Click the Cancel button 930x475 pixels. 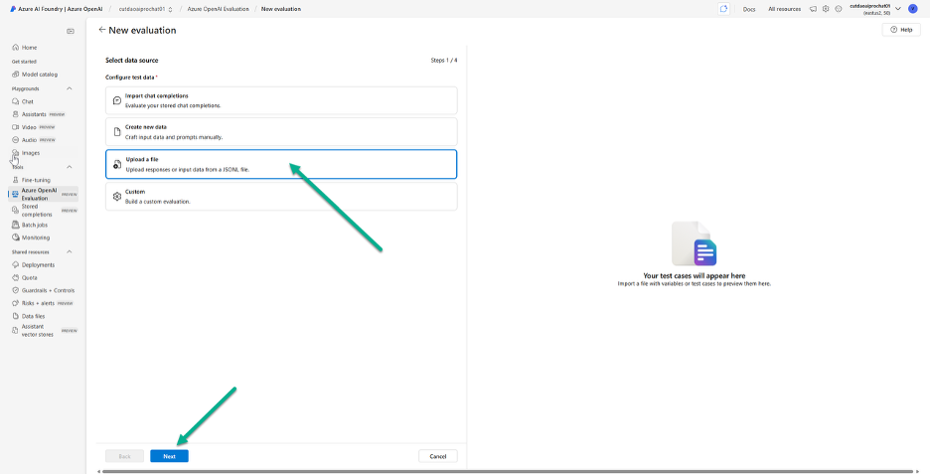[x=438, y=457]
